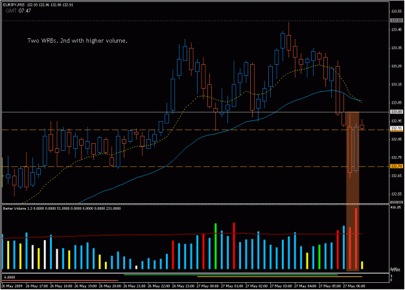Click the 26 May 20:00 time label
Viewport: 405px width, 290px height.
click(110, 286)
